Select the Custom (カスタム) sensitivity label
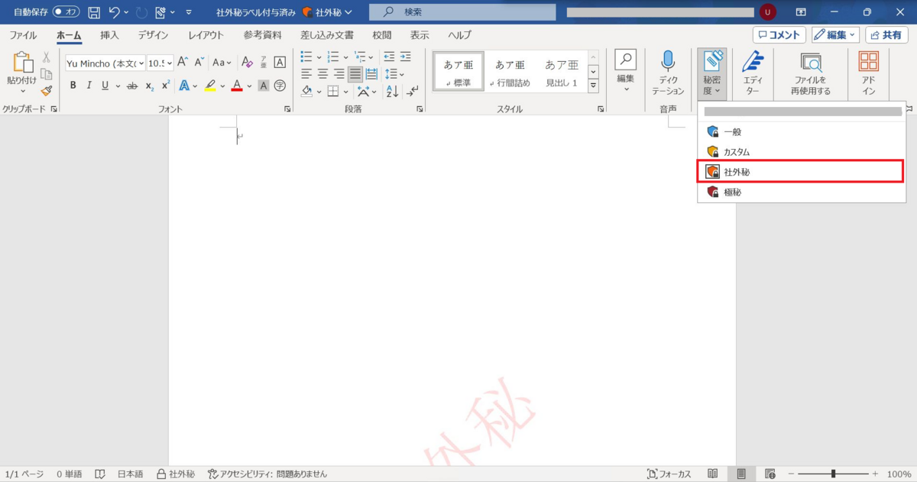 pos(802,152)
